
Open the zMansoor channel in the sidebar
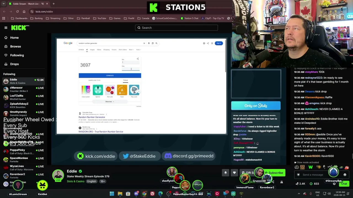click(24, 89)
